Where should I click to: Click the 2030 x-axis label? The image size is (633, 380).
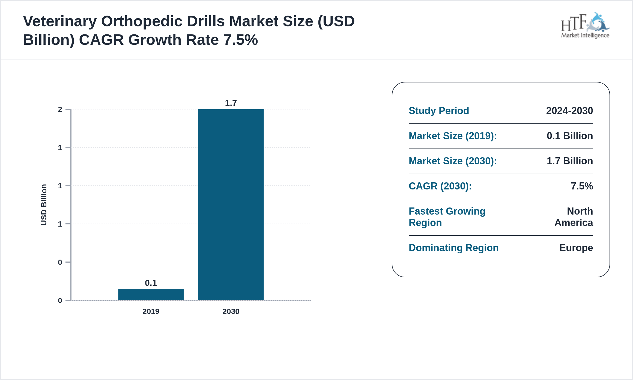point(231,311)
